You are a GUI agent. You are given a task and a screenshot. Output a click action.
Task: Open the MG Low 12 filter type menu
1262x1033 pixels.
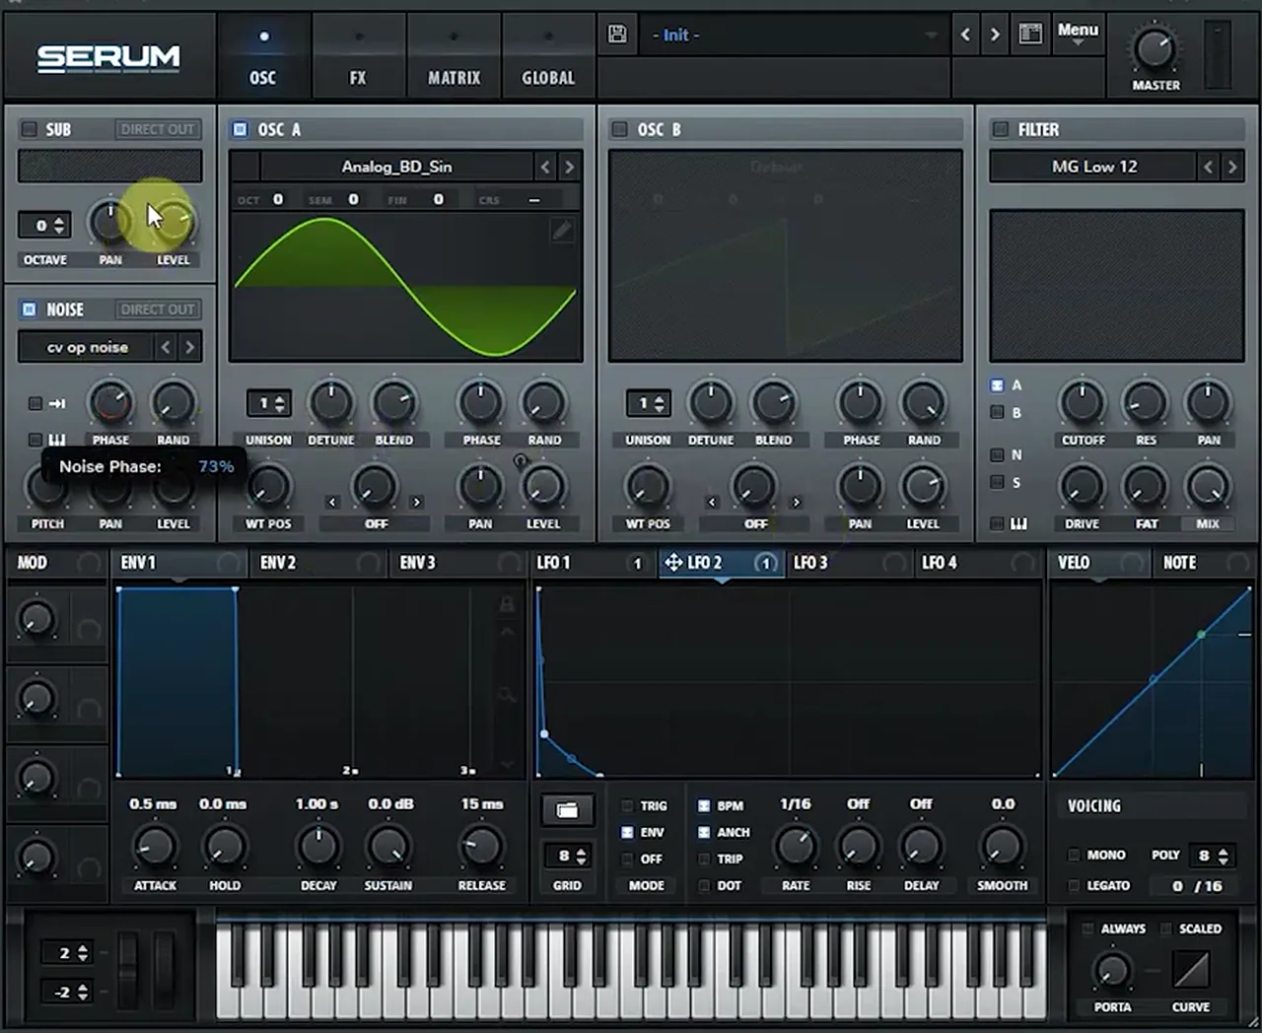(x=1094, y=167)
